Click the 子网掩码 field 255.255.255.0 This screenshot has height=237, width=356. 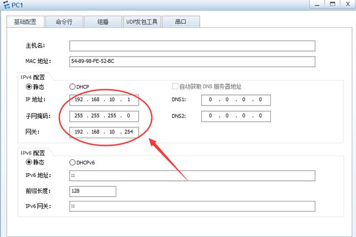click(104, 116)
